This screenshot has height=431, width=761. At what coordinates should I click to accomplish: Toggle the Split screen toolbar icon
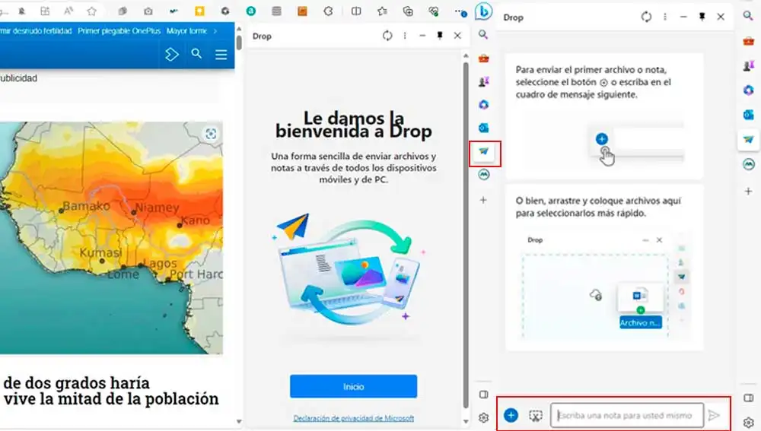[356, 11]
